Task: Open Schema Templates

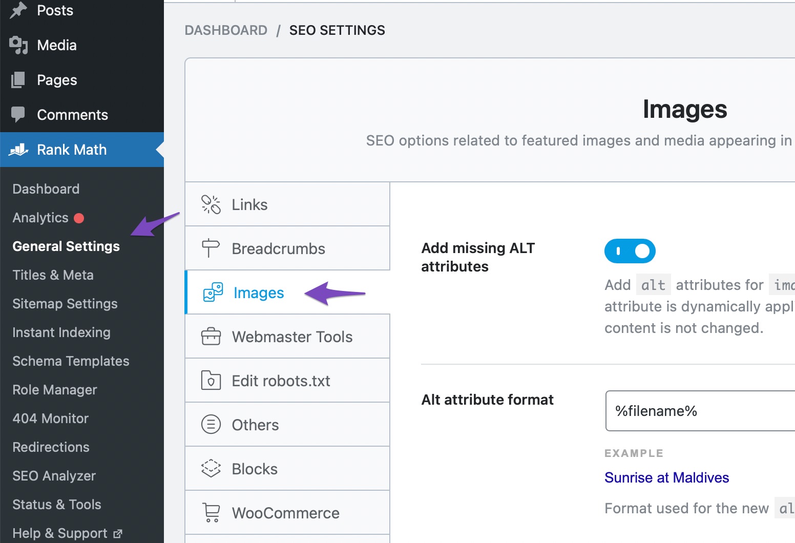Action: point(71,361)
